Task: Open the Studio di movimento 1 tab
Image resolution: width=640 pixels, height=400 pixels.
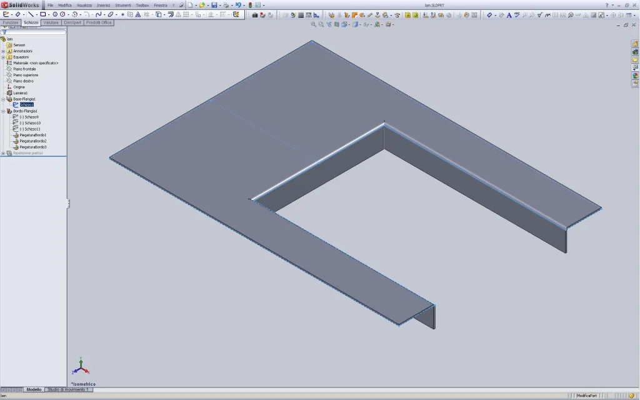Action: [x=68, y=390]
